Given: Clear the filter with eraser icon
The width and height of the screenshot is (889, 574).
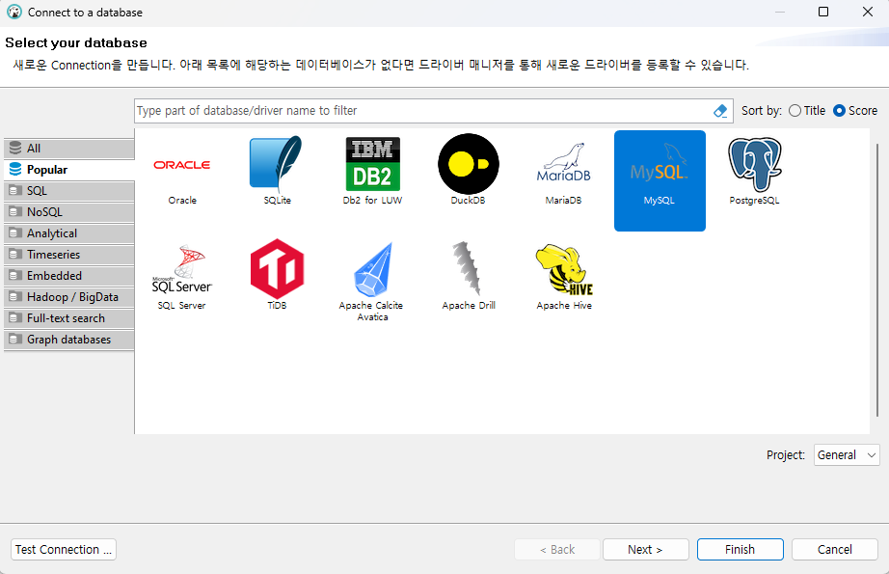Looking at the screenshot, I should tap(720, 111).
